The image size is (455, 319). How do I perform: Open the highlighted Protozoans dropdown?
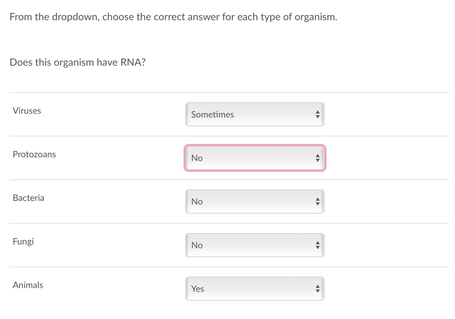255,158
